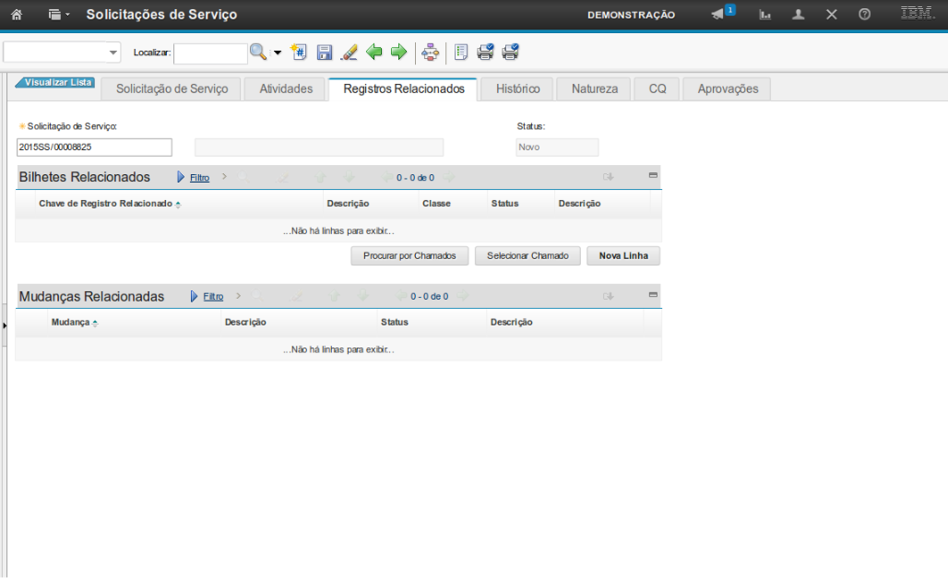The height and width of the screenshot is (578, 948).
Task: Open the reports chart icon in header
Action: [x=765, y=15]
